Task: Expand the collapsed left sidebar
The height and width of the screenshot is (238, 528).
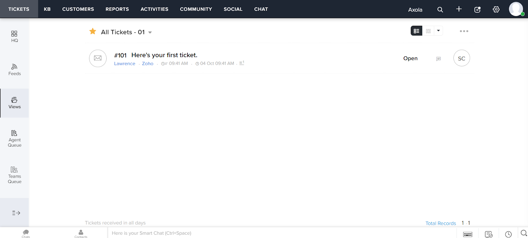Action: (16, 213)
